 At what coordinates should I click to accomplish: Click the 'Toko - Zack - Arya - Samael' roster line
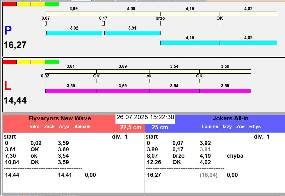pos(60,126)
